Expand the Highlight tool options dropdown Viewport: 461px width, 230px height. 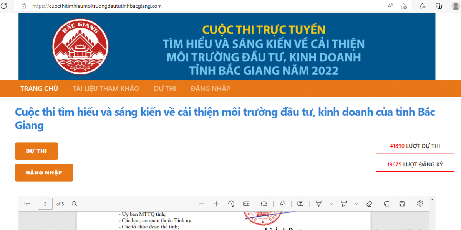[x=357, y=204]
